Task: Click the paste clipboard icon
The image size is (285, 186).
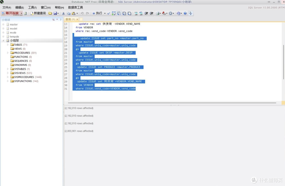Action: tap(74, 13)
